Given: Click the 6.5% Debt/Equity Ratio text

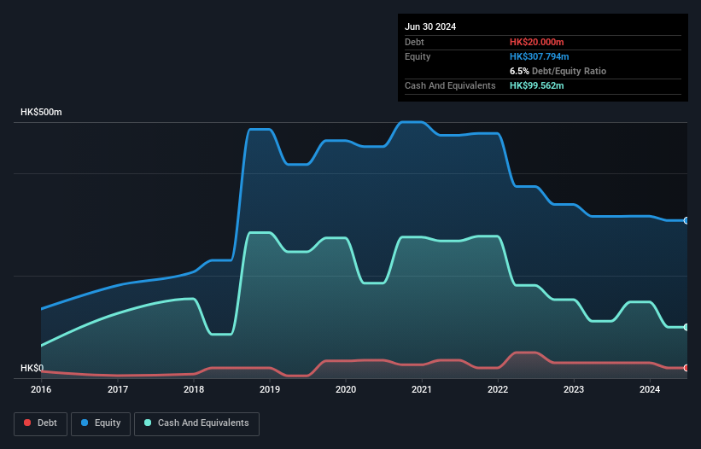Looking at the screenshot, I should [558, 71].
